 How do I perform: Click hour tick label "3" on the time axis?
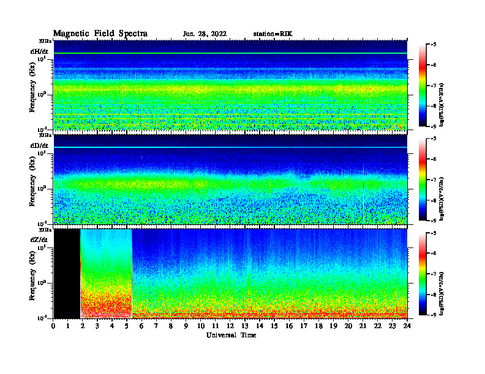[x=97, y=326]
